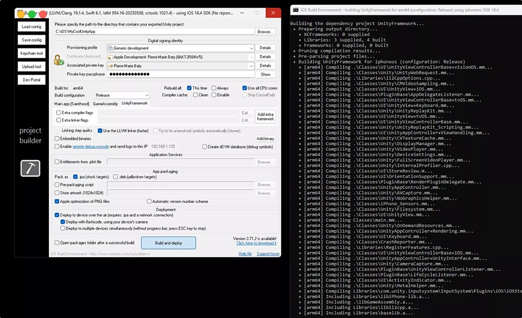Enable the Always rebuild all checkbox
522x318 pixels.
tap(213, 88)
